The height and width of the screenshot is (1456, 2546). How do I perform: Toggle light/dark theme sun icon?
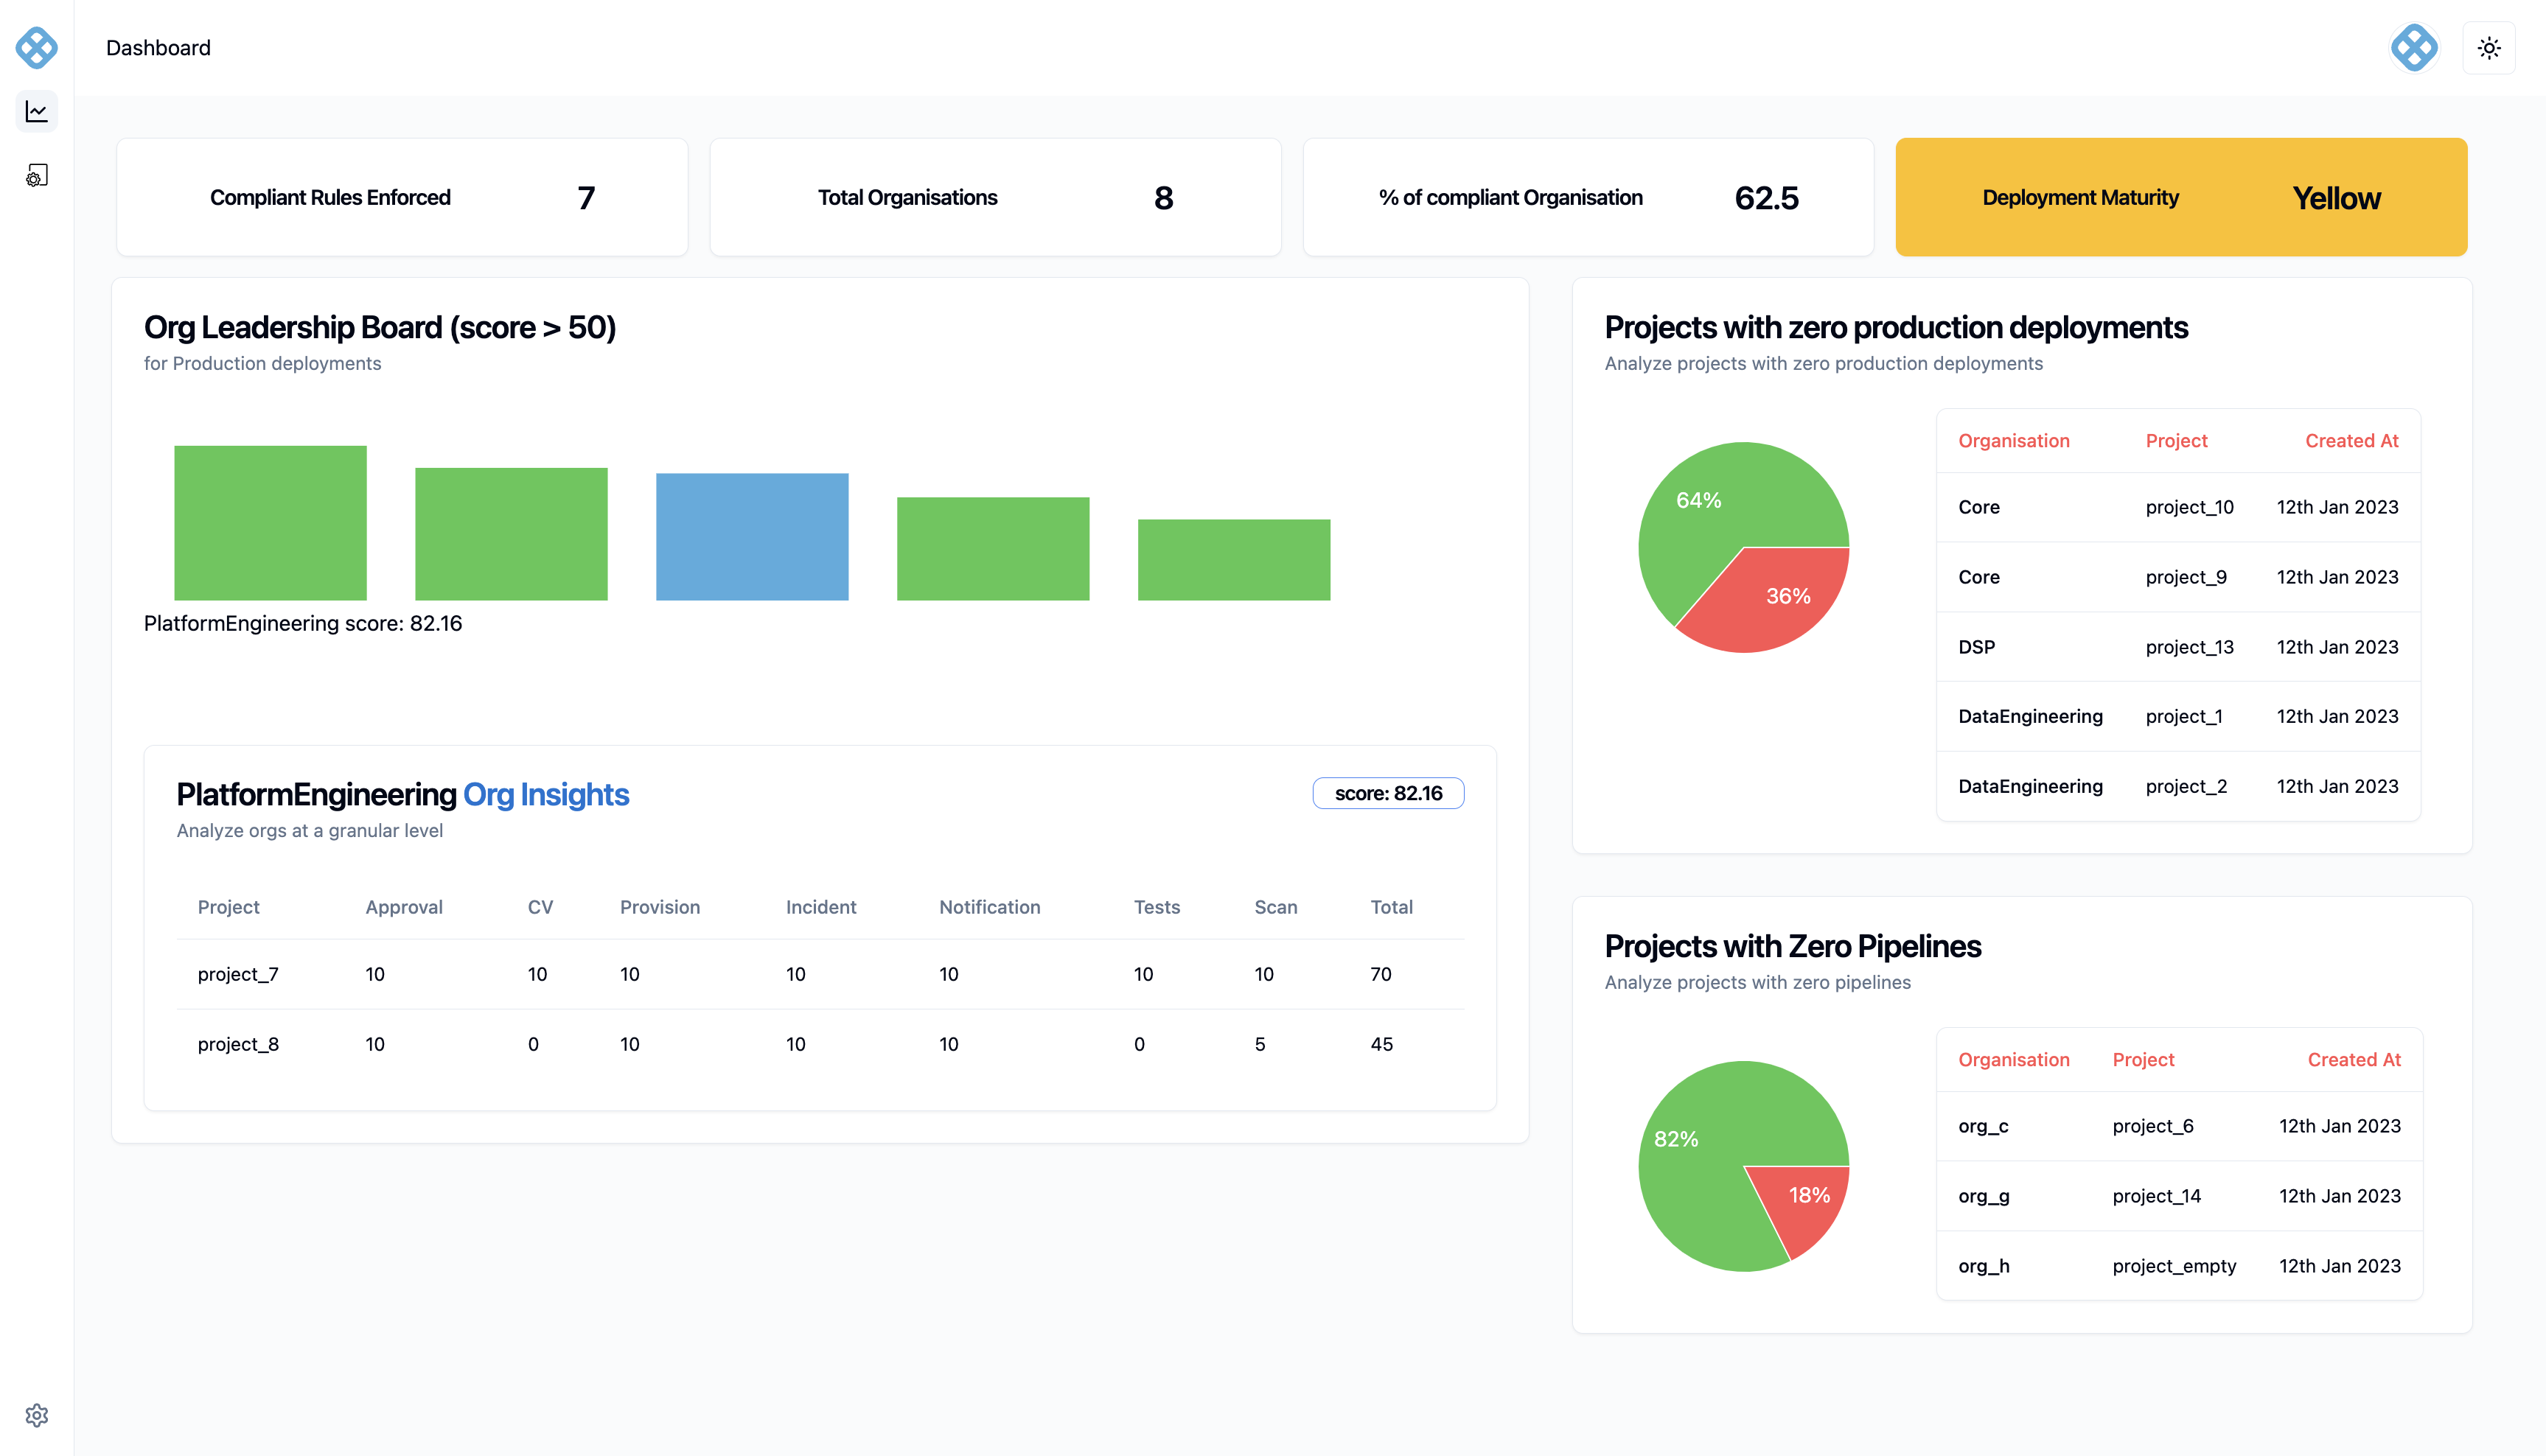click(2489, 47)
